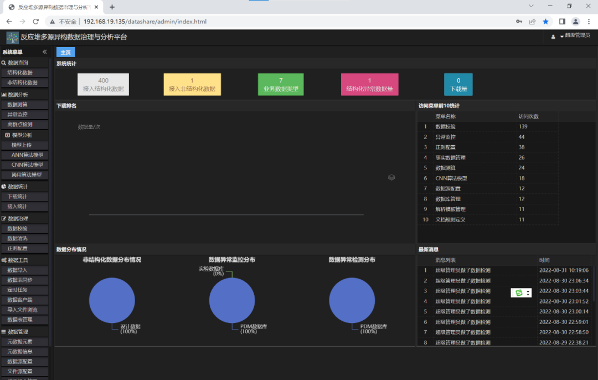598x380 pixels.
Task: Click the pink 结构化异常数据量 card
Action: point(369,85)
